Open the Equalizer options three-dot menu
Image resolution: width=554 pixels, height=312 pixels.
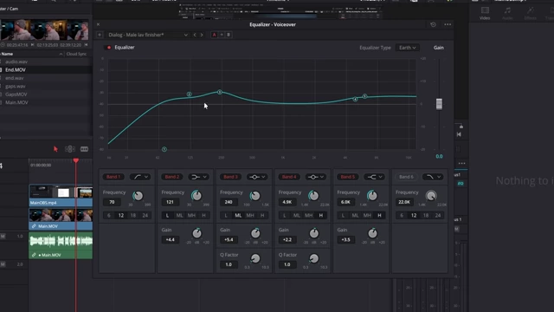[448, 24]
